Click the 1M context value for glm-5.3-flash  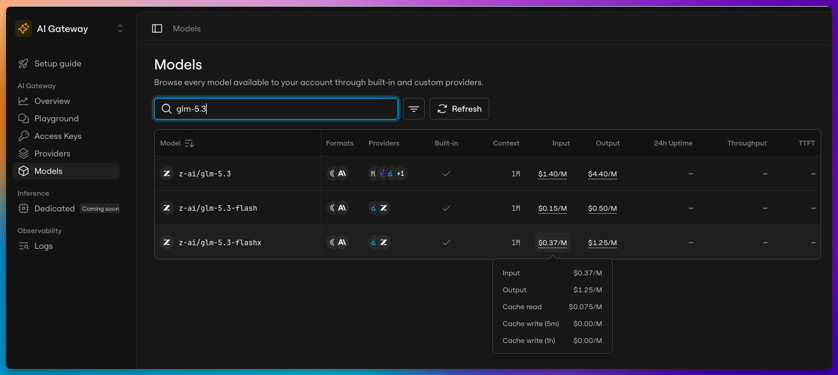[x=515, y=208]
